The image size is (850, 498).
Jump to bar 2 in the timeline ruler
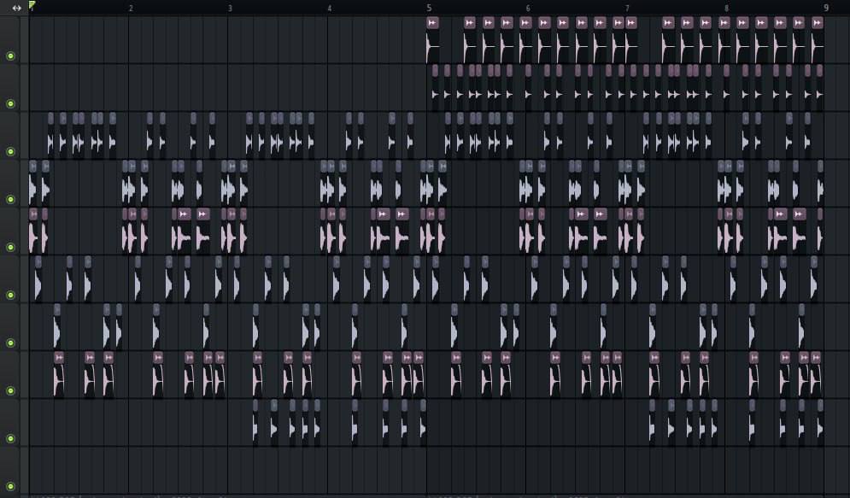[131, 9]
